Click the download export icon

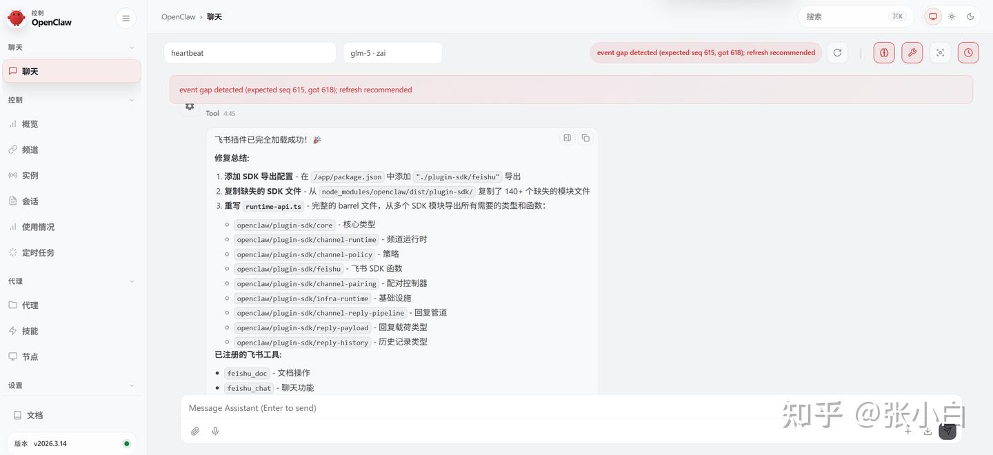pyautogui.click(x=927, y=431)
